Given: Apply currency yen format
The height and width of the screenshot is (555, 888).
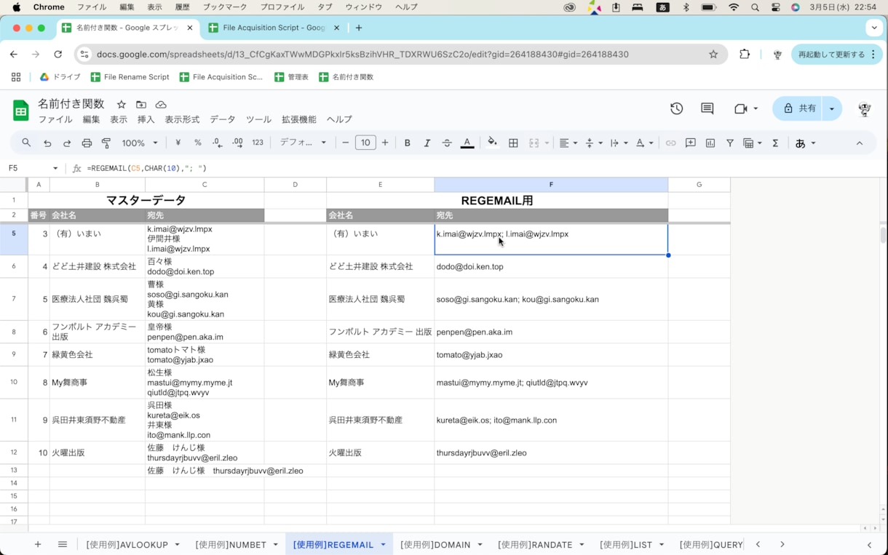Looking at the screenshot, I should pos(178,143).
